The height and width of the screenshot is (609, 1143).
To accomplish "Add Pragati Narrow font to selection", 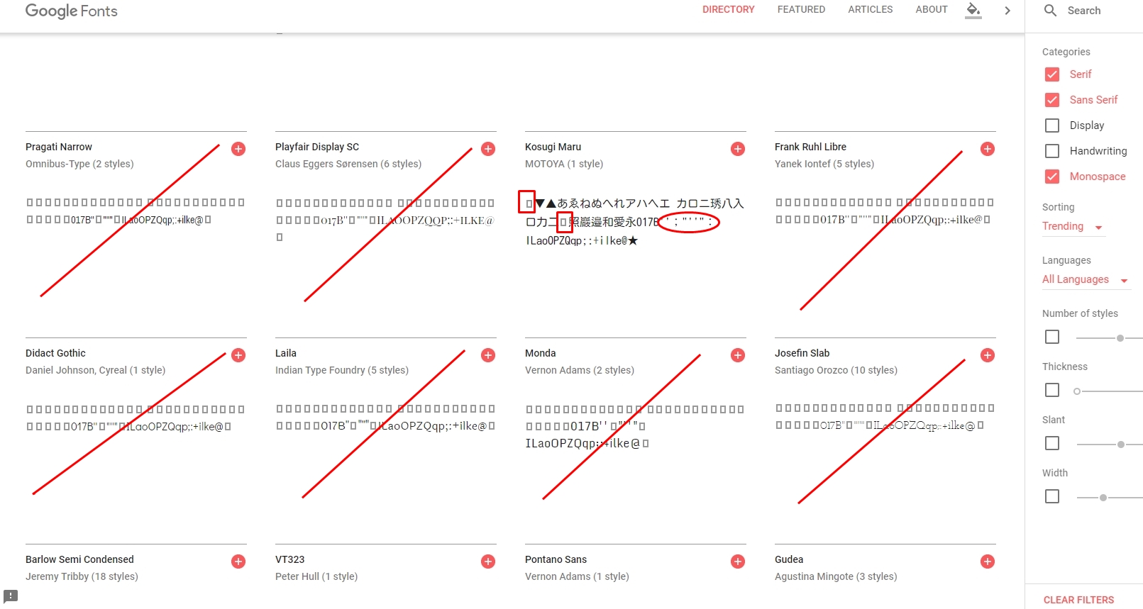I will point(238,149).
